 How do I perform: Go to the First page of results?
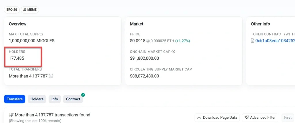tap(288, 117)
